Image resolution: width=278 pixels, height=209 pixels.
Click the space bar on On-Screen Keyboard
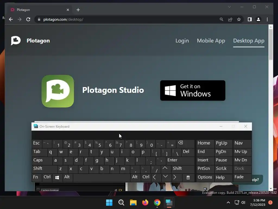102,177
